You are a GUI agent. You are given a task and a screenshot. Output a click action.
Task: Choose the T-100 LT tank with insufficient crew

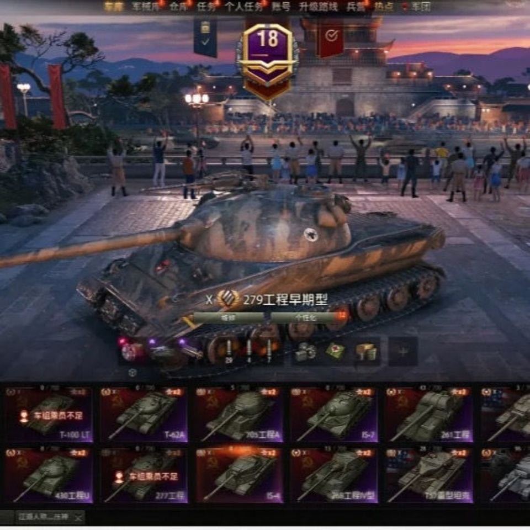coord(49,415)
